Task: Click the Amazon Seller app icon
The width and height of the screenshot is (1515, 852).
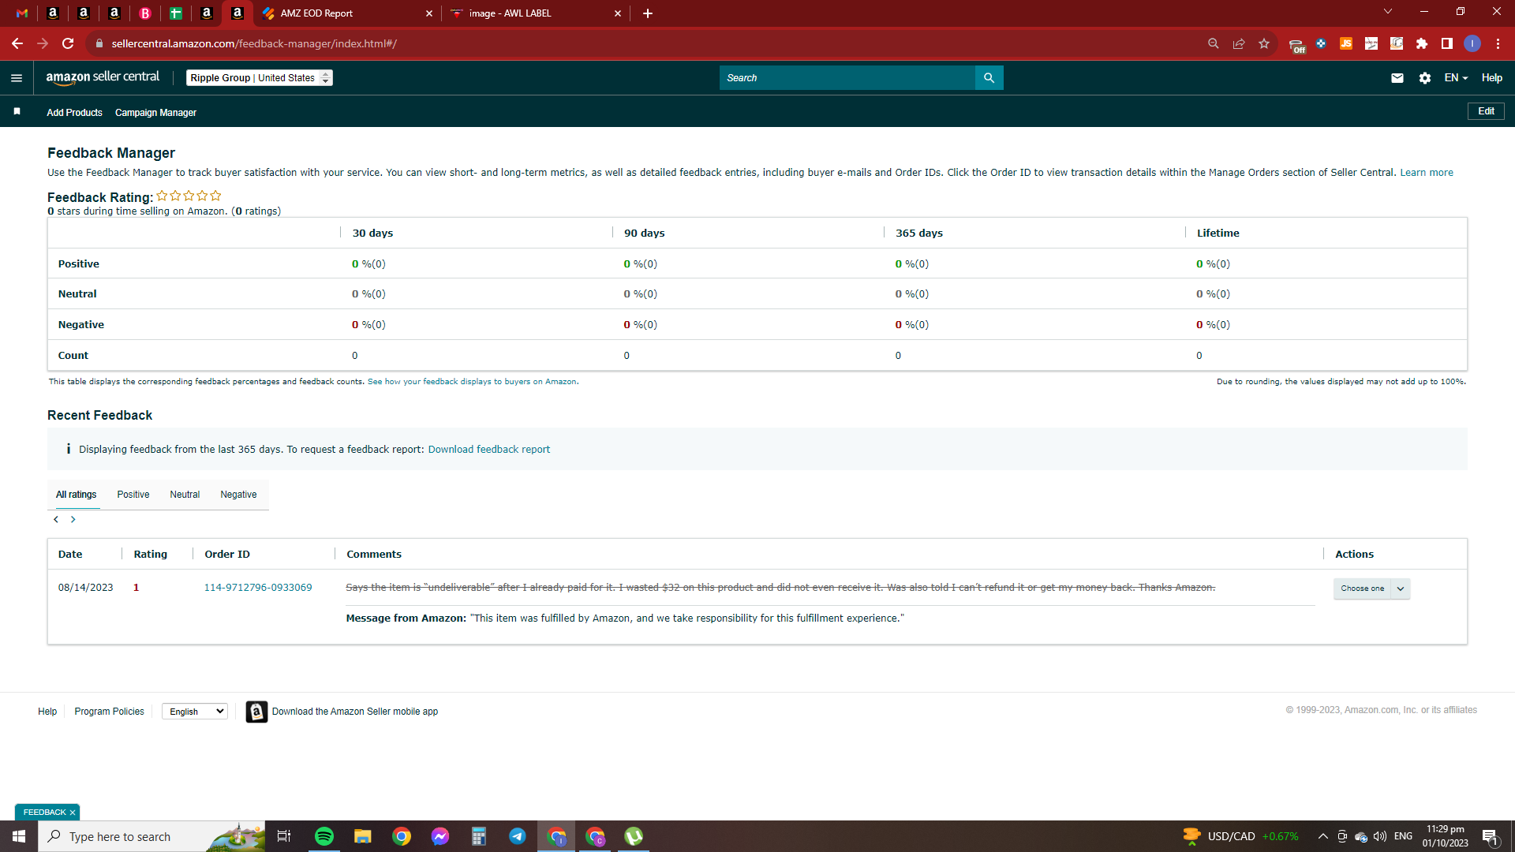Action: [256, 712]
